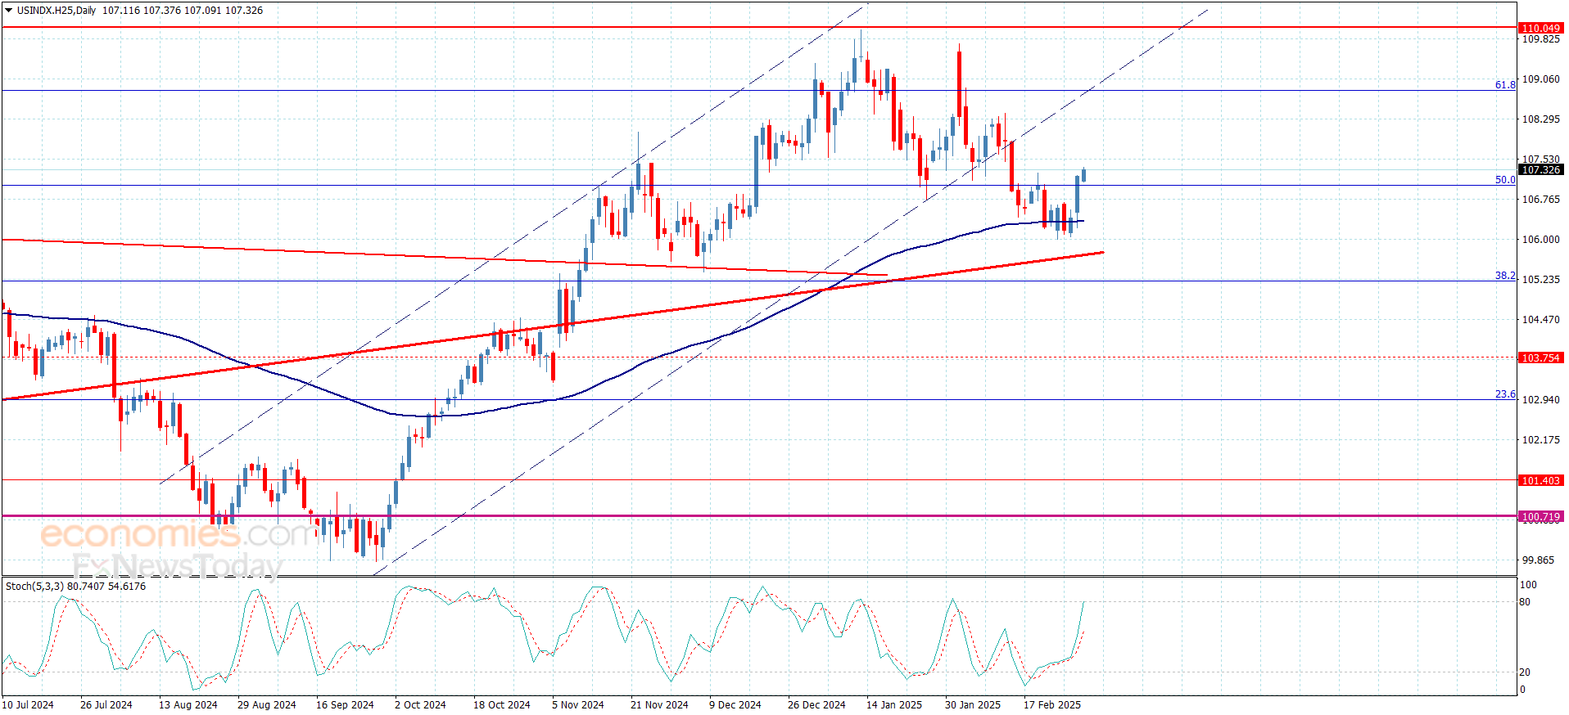Image resolution: width=1569 pixels, height=715 pixels.
Task: Click the 23.6 Fibonacci level label
Action: [x=1505, y=393]
